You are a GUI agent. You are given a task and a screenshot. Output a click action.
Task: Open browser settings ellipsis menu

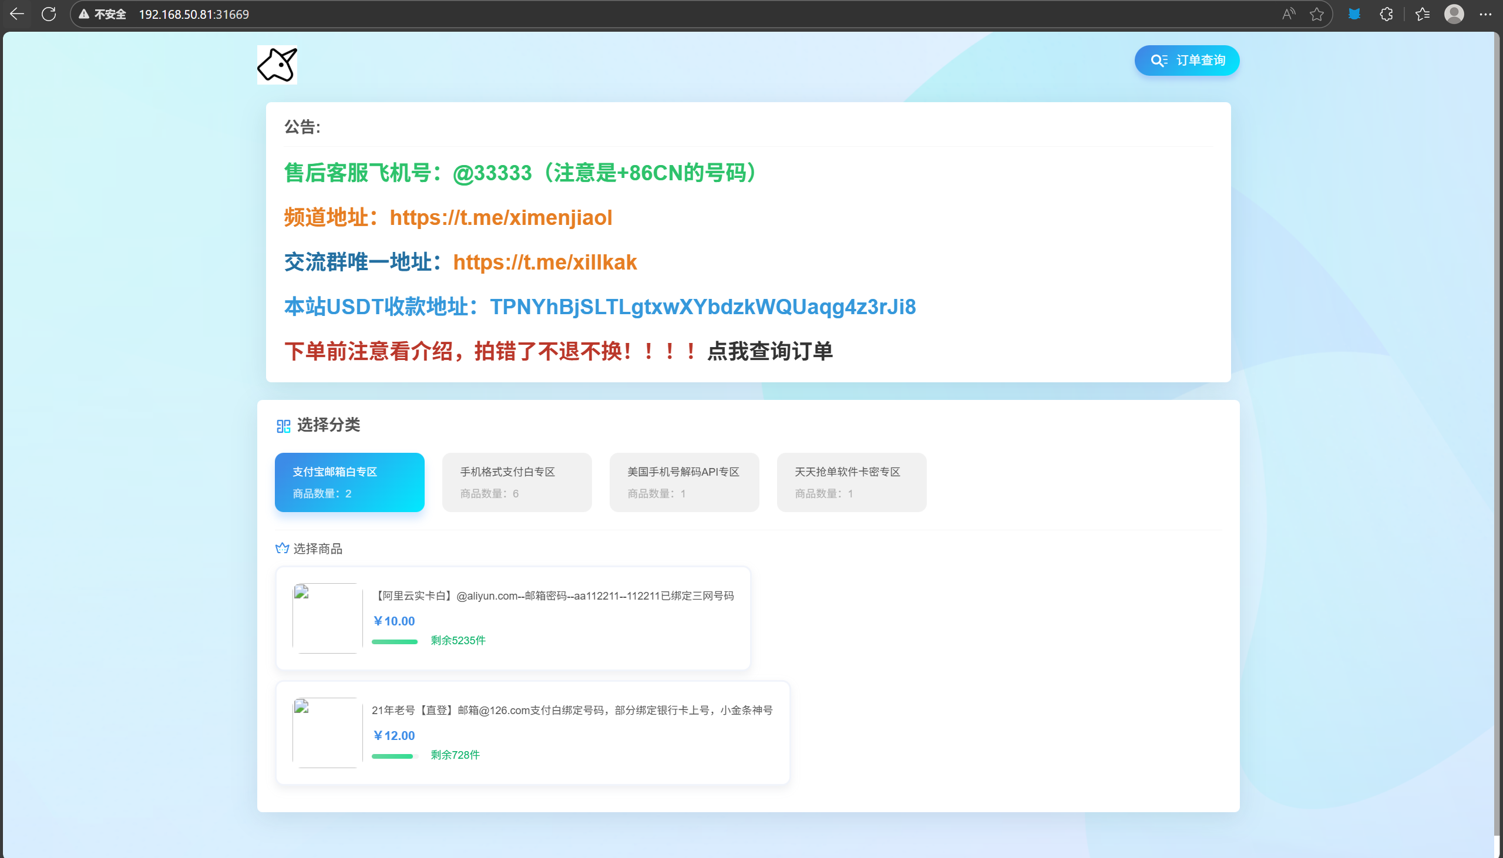coord(1485,14)
